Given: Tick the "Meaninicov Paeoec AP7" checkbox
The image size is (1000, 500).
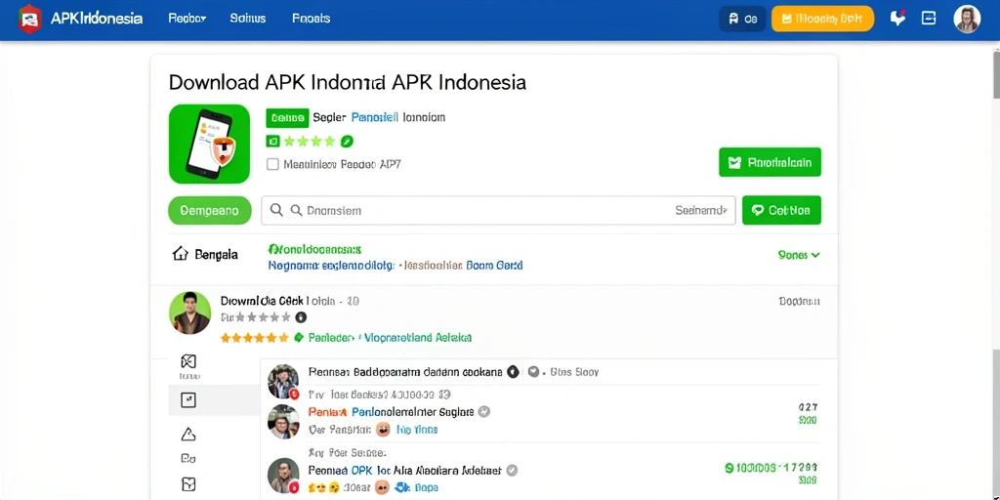Looking at the screenshot, I should click(273, 164).
